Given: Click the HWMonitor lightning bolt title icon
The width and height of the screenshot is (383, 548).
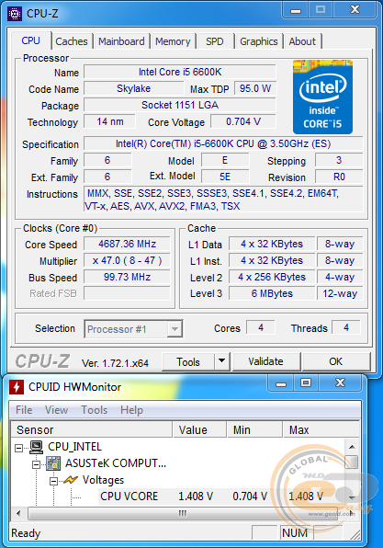Looking at the screenshot, I should pos(16,387).
